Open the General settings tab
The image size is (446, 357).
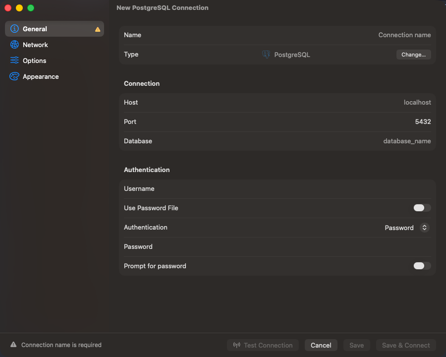[x=55, y=29]
